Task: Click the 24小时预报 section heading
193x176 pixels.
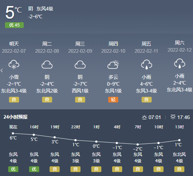Action: point(15,117)
